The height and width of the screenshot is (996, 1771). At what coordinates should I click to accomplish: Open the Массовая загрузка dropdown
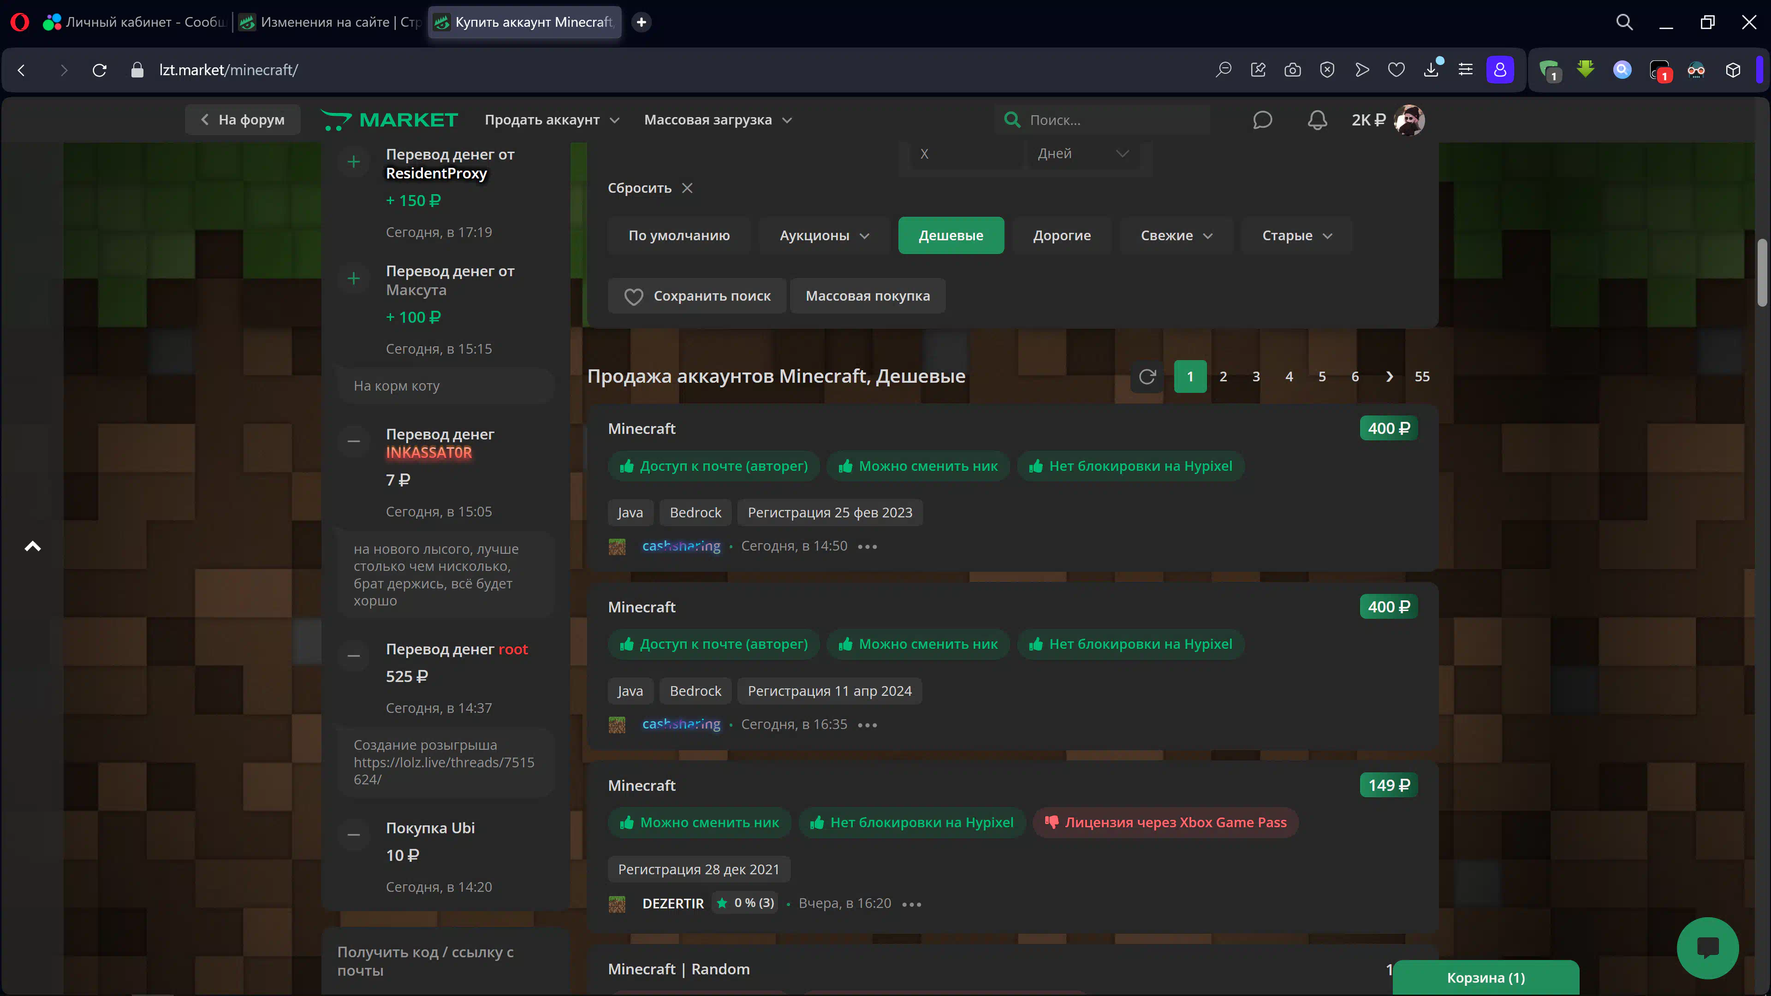coord(718,120)
